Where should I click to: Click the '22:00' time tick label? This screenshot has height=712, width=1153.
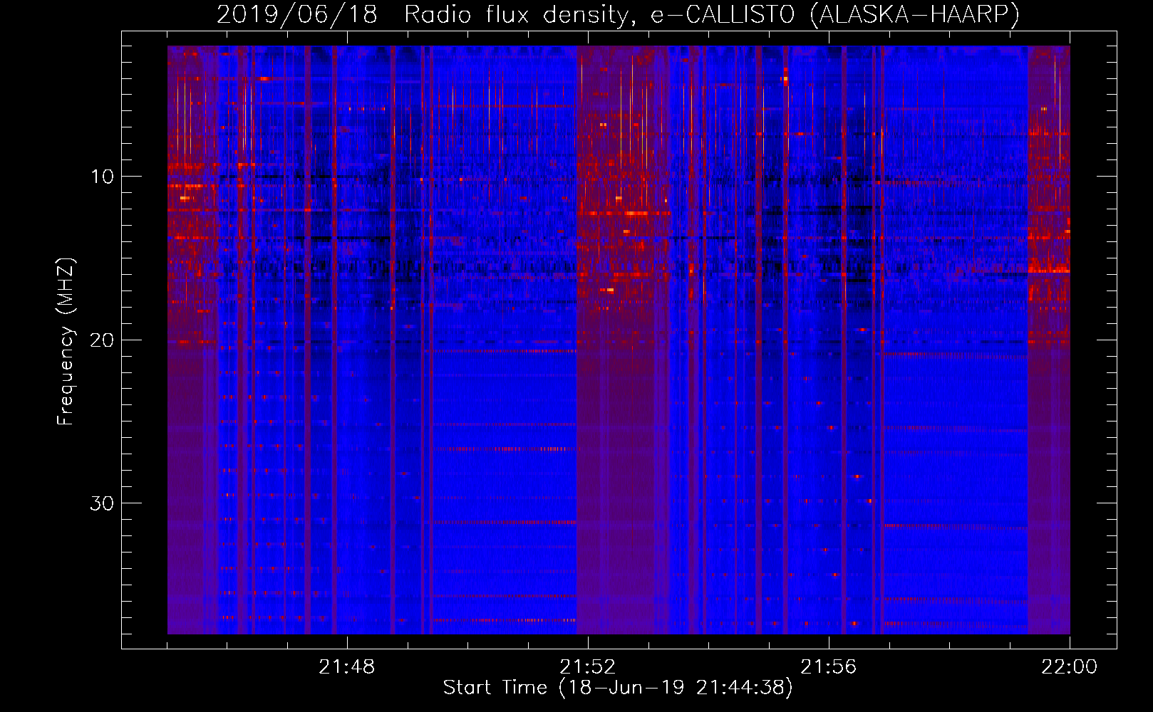tap(1069, 667)
